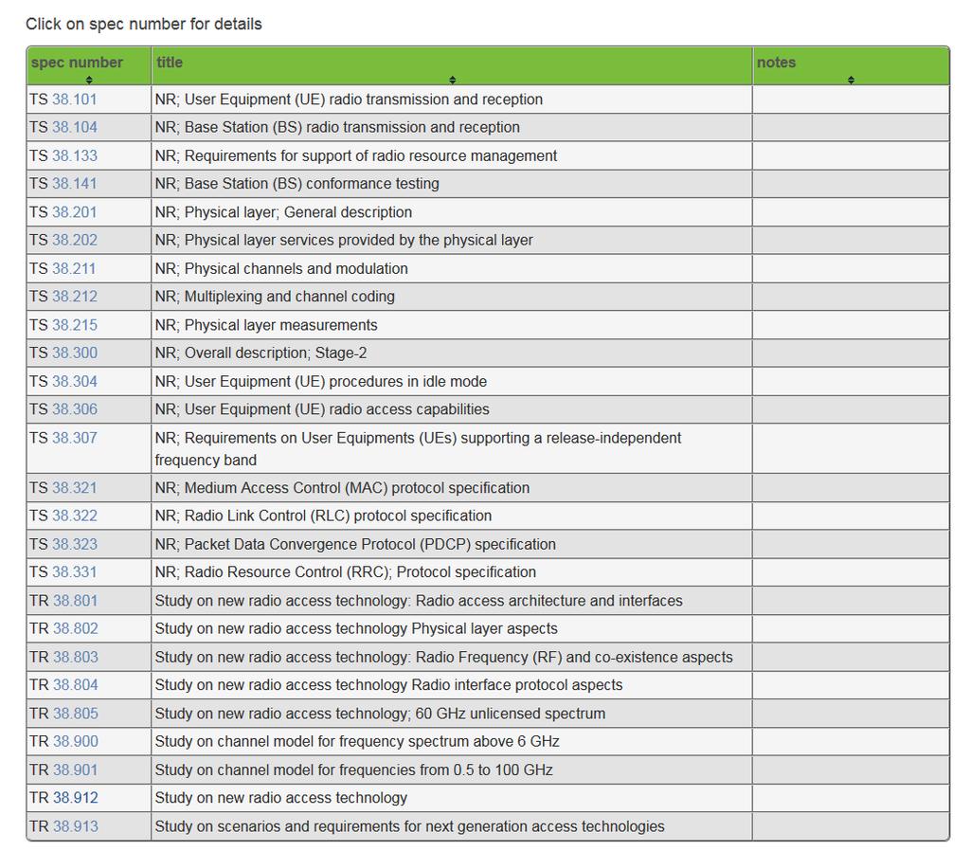
Task: Open report link 38.805
Action: coord(76,713)
